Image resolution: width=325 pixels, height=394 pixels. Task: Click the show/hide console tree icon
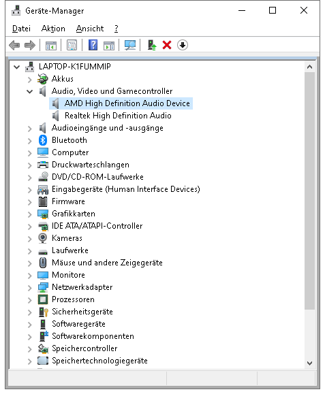pyautogui.click(x=51, y=46)
